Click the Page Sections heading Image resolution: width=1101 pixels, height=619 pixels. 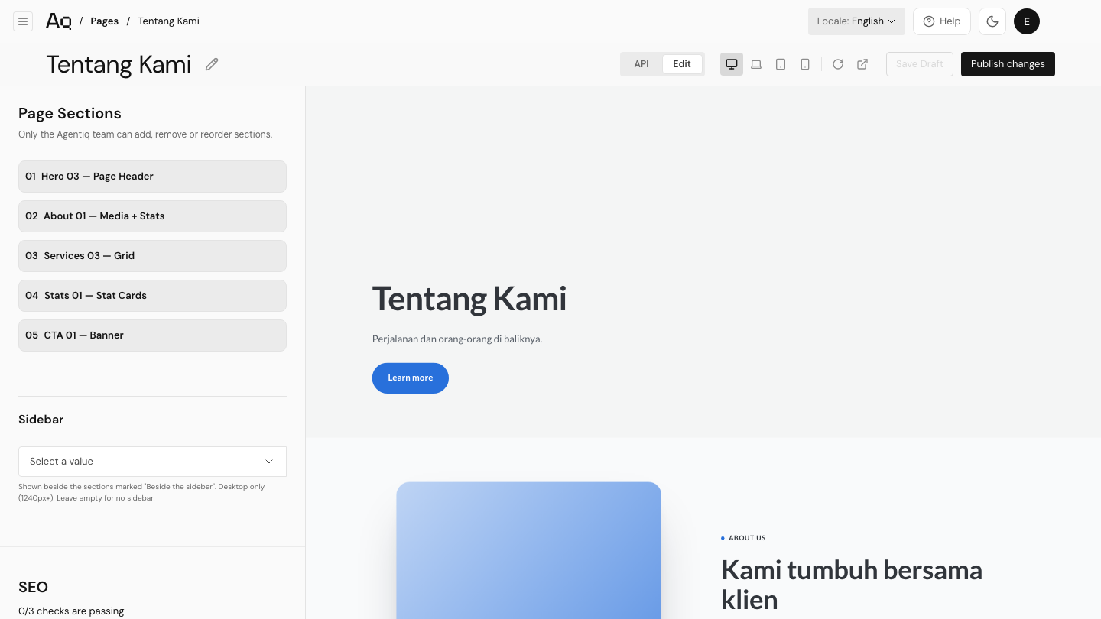(70, 113)
